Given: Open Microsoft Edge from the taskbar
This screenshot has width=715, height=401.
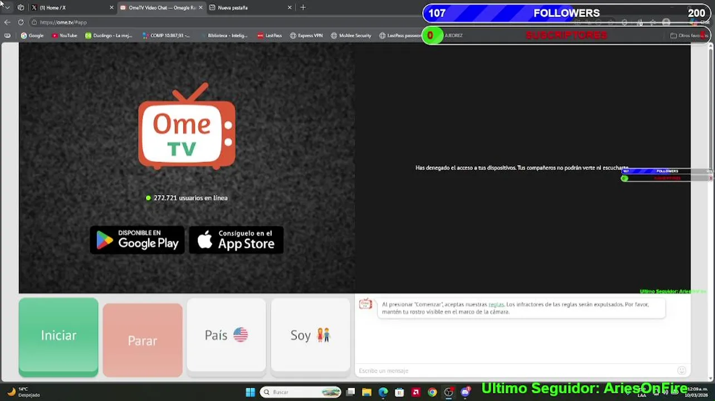Looking at the screenshot, I should pyautogui.click(x=383, y=392).
